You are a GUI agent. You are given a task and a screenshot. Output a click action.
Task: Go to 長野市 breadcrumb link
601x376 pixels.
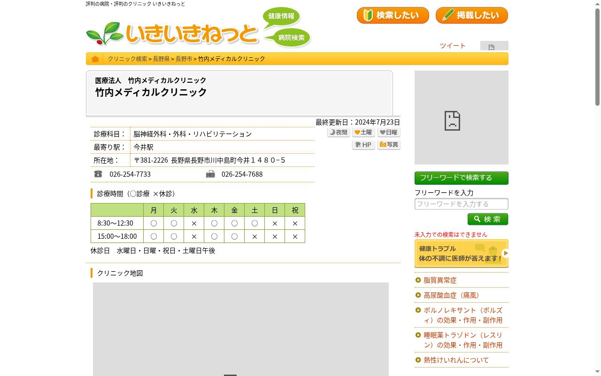[x=184, y=59]
